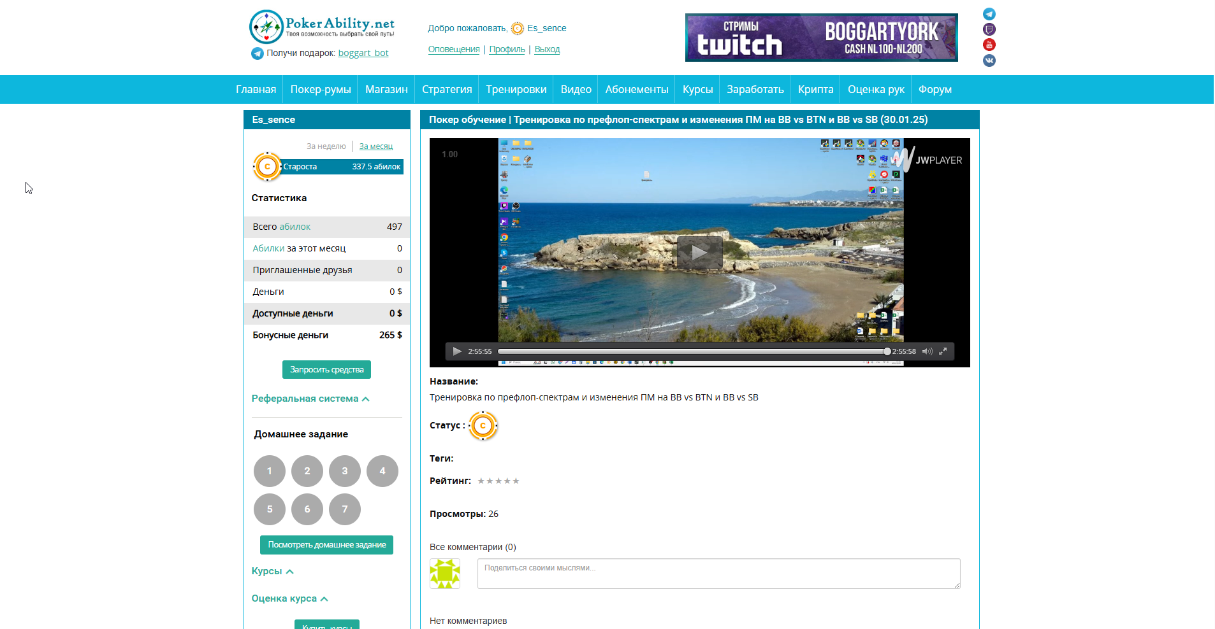
Task: Open the VK social icon in the header
Action: point(989,60)
